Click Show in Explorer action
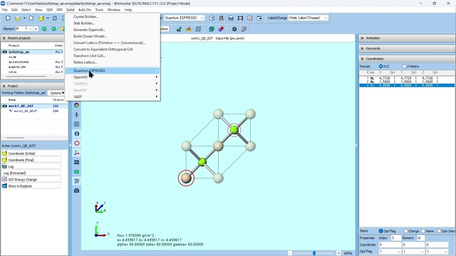This screenshot has height=256, width=456. pos(31,186)
